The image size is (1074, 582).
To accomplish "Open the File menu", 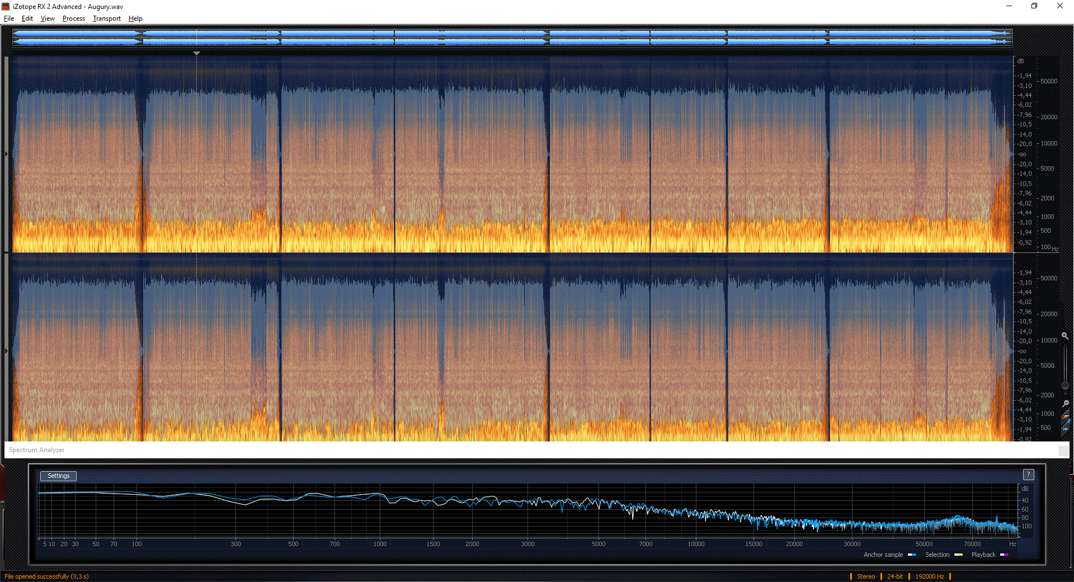I will pyautogui.click(x=9, y=18).
